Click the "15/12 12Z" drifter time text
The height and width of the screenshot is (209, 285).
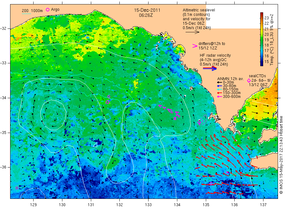click(208, 48)
